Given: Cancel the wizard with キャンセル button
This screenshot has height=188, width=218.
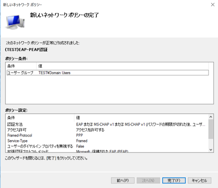Looking at the screenshot, I should tap(199, 180).
